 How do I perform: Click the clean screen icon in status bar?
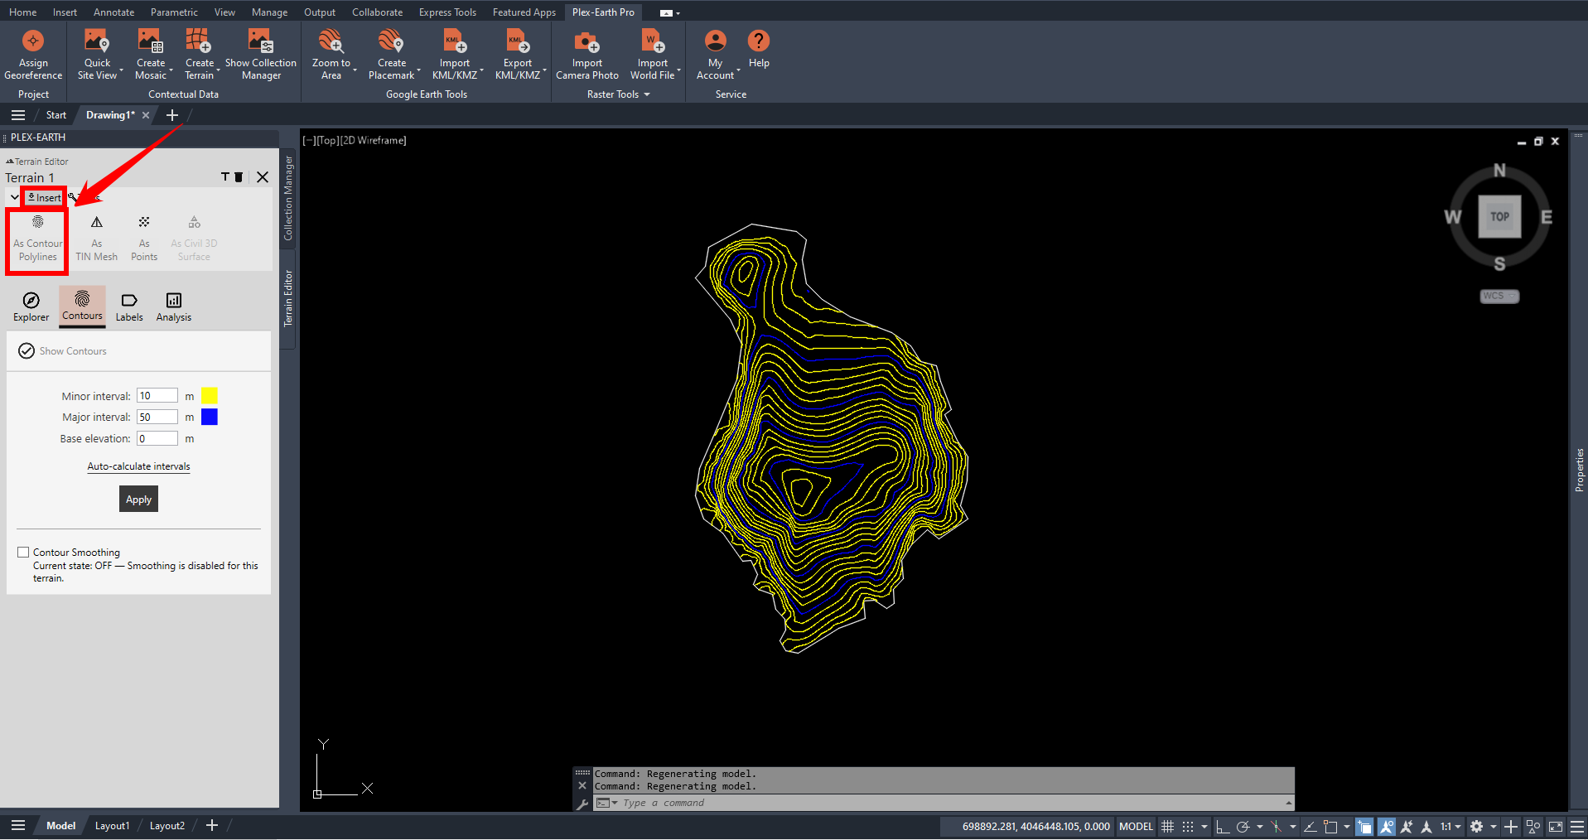[1555, 827]
